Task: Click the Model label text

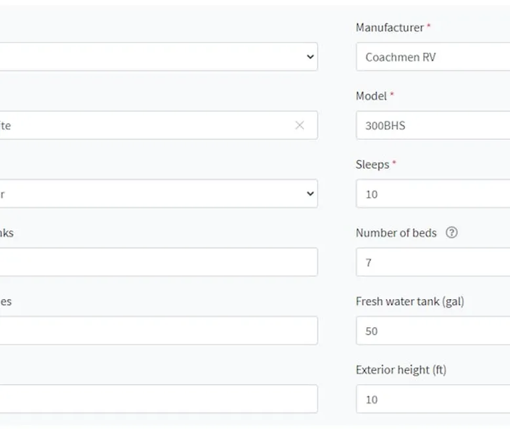Action: point(371,96)
